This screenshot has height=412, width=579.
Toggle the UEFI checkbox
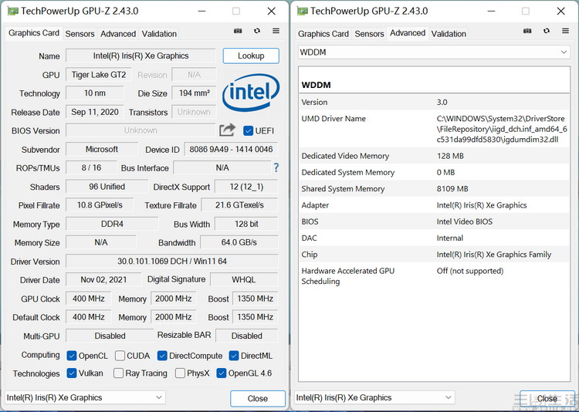tap(249, 130)
